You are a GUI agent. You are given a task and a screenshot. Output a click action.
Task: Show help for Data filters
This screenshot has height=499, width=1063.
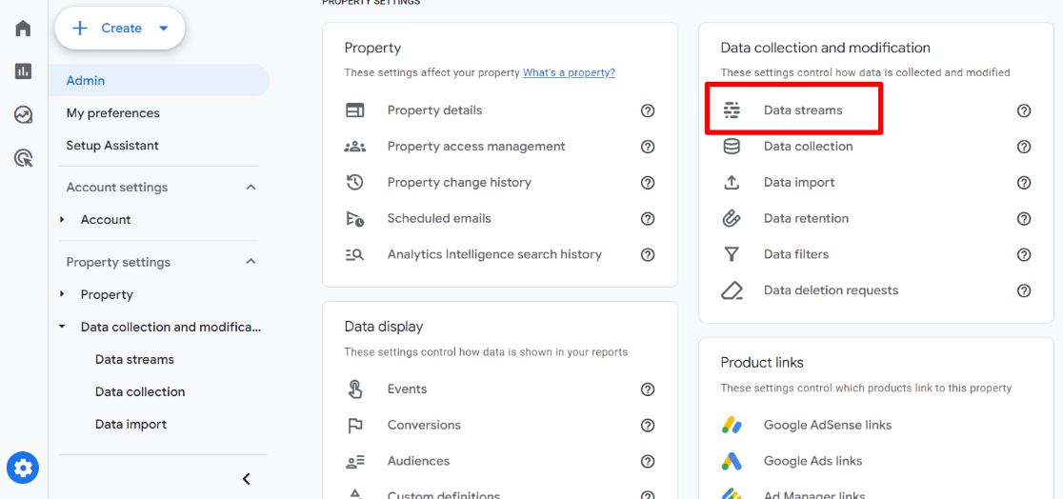[1024, 254]
